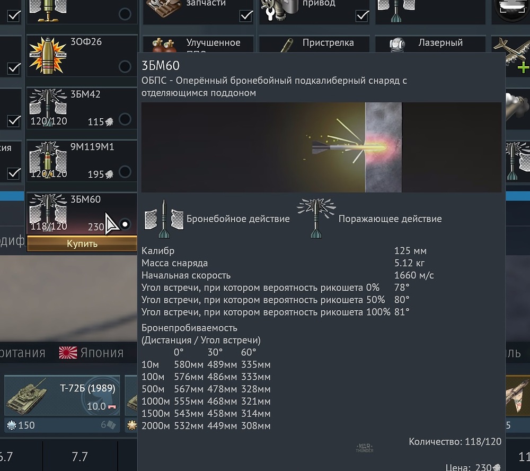This screenshot has height=471, width=530.
Task: Click the caliber value 125 мм
Action: [x=410, y=251]
